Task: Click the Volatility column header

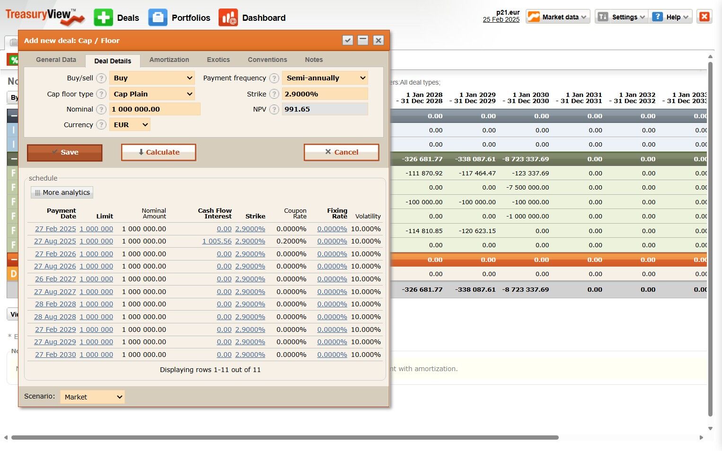Action: pos(368,216)
